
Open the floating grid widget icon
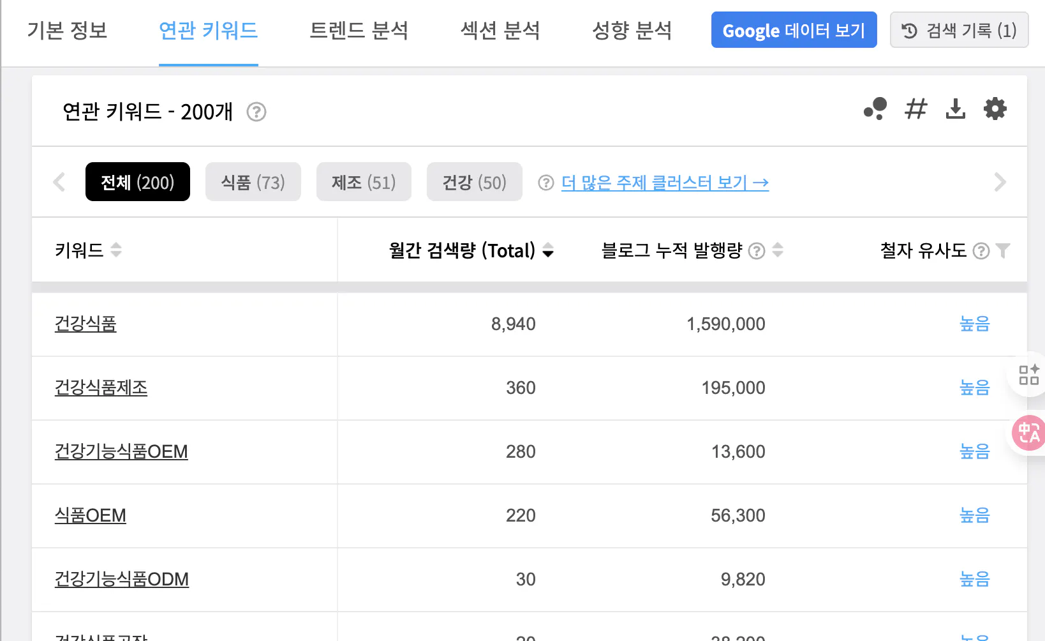[x=1028, y=375]
